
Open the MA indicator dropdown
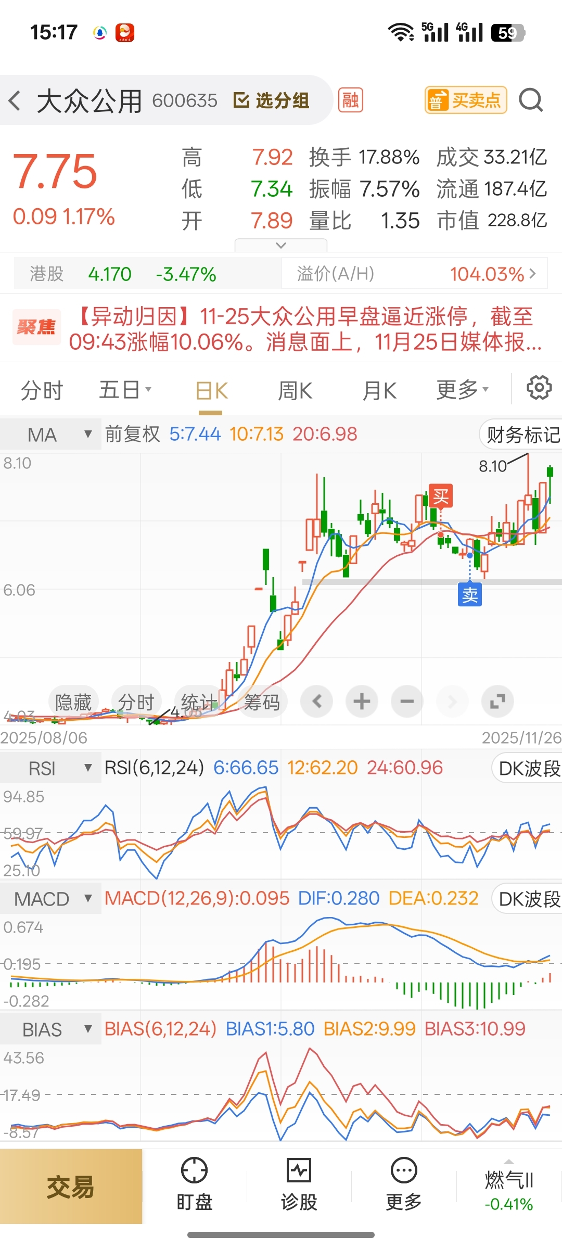(50, 434)
